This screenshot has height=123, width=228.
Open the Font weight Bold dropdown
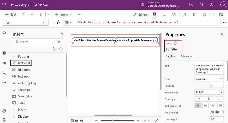pyautogui.click(x=209, y=92)
